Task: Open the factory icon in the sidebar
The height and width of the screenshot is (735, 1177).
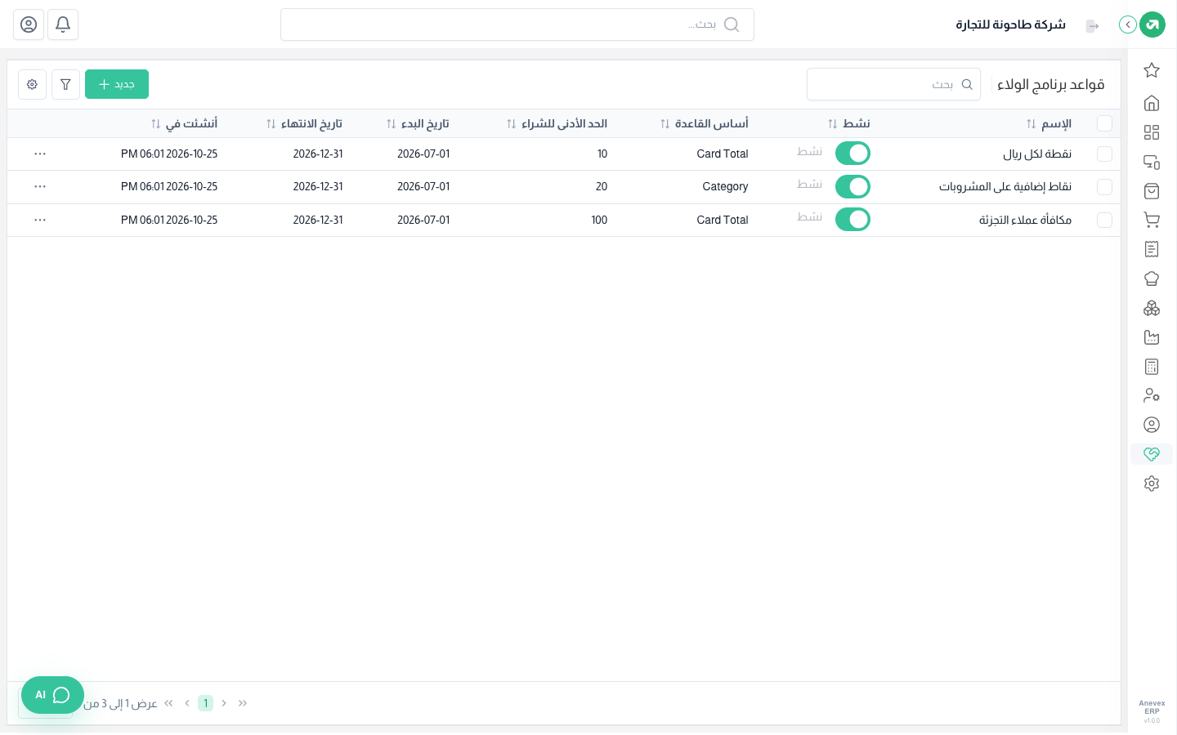Action: (1152, 337)
